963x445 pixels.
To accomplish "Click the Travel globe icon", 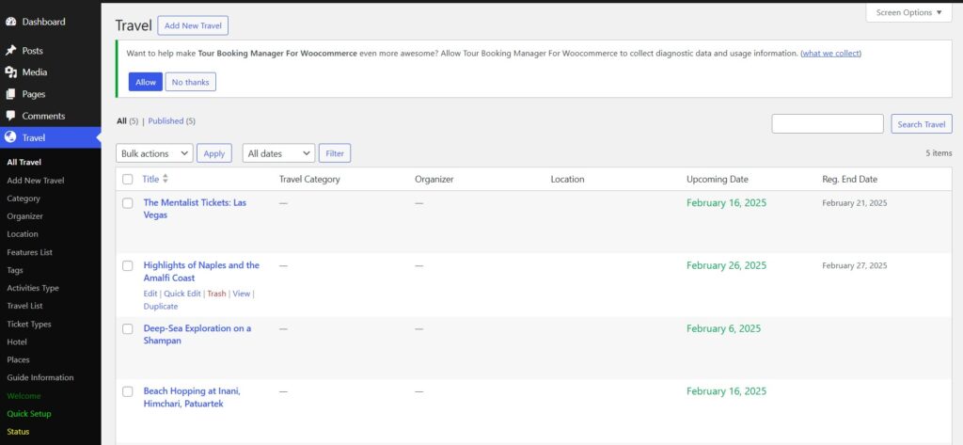I will (10, 137).
